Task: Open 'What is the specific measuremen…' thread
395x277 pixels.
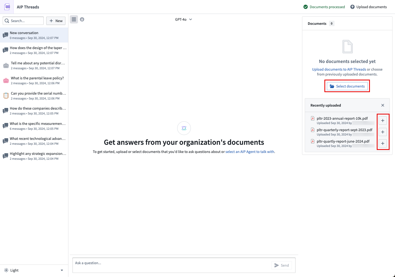Action: 34,126
